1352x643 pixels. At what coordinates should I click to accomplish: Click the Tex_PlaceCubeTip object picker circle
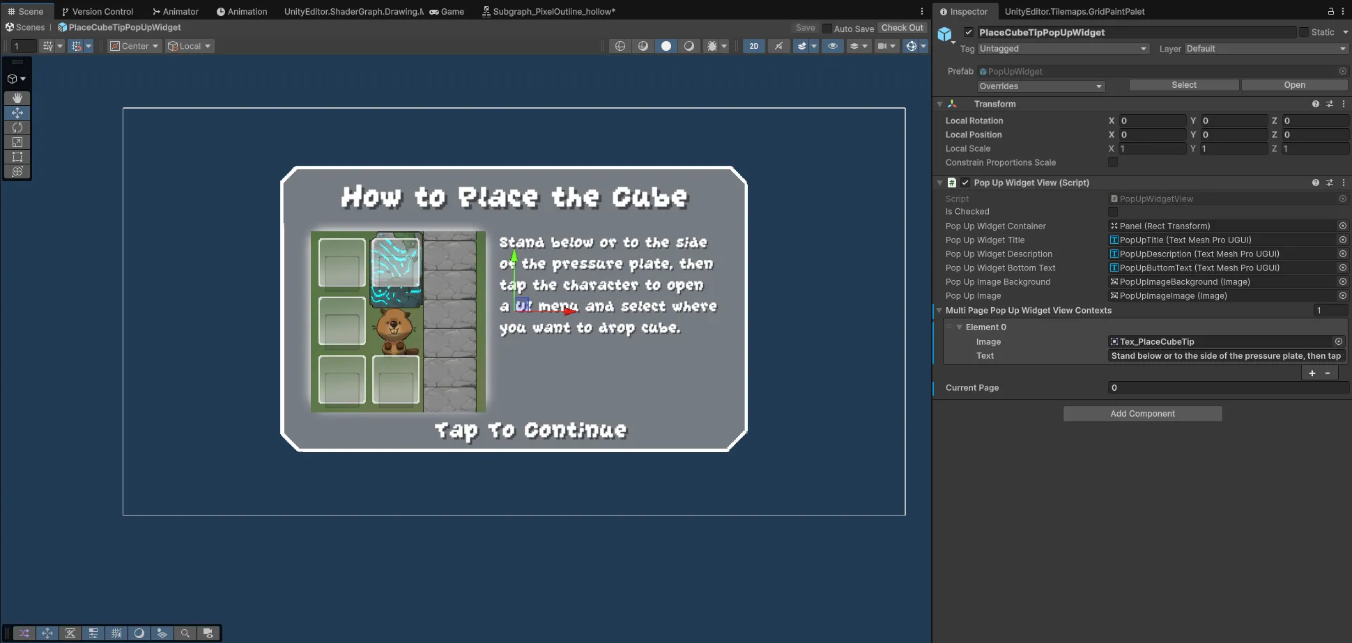1339,341
